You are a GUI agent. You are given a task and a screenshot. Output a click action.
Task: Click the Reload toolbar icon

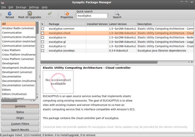(9, 13)
